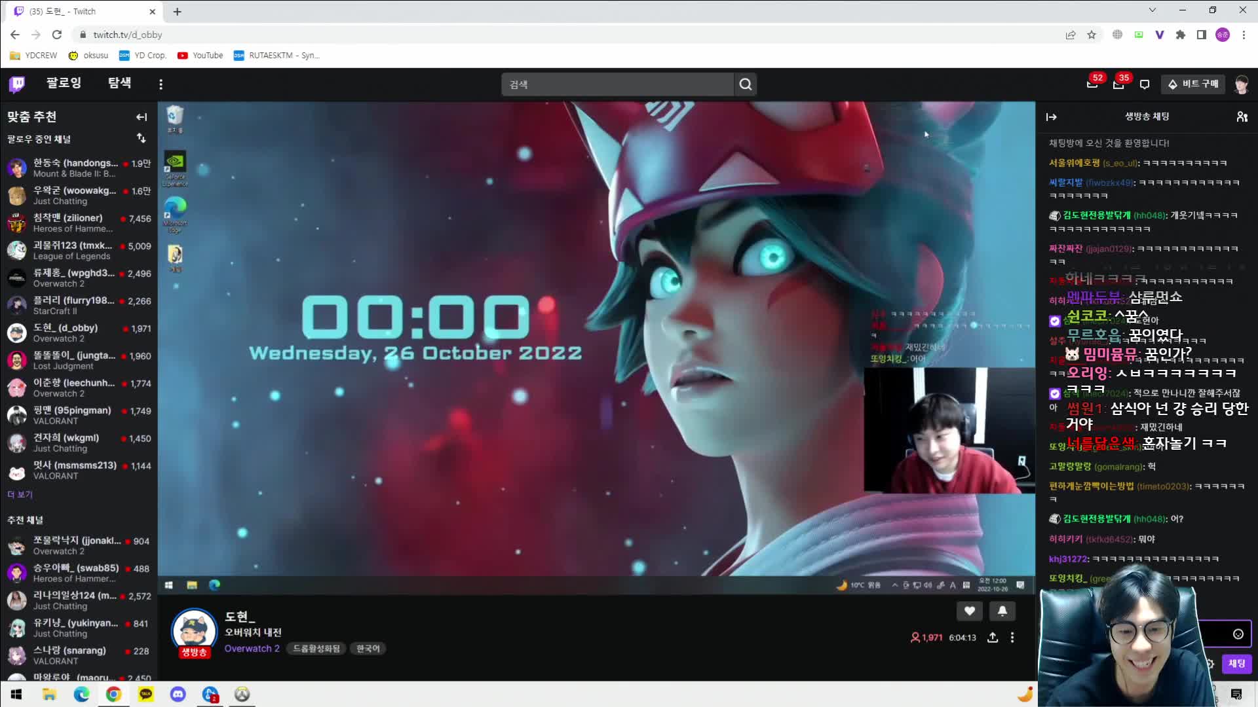Toggle stream notification bell
This screenshot has height=707, width=1258.
[x=1002, y=611]
